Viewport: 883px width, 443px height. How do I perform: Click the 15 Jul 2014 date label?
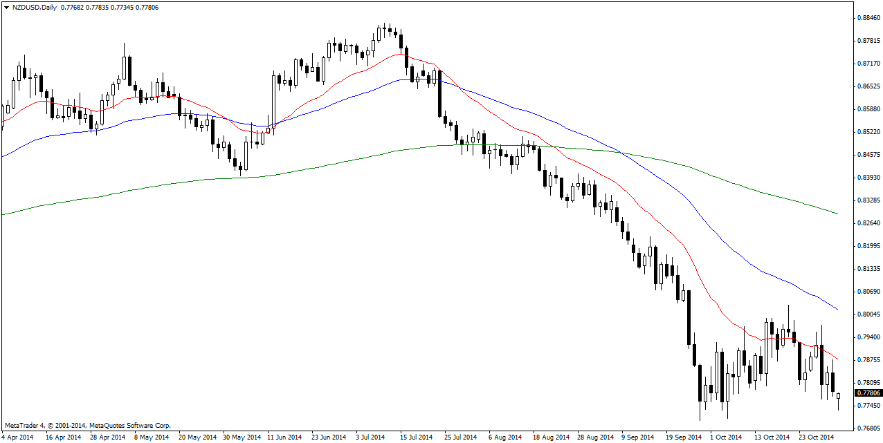click(x=417, y=437)
